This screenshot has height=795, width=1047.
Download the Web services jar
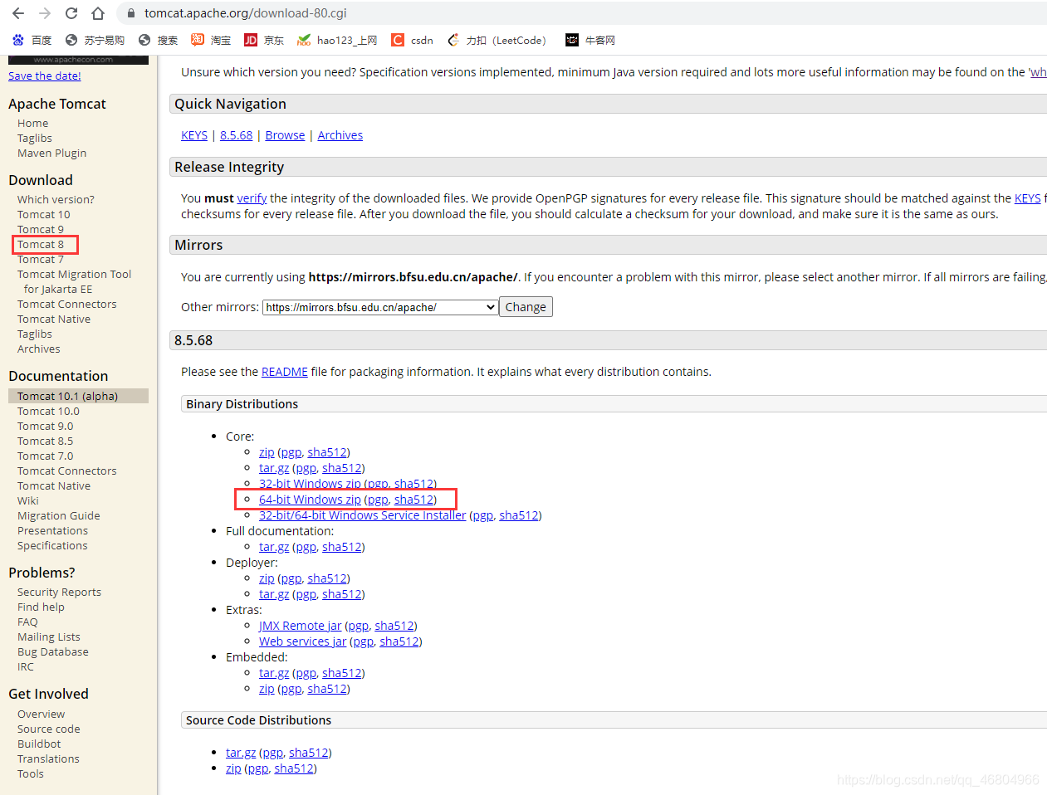(x=302, y=641)
